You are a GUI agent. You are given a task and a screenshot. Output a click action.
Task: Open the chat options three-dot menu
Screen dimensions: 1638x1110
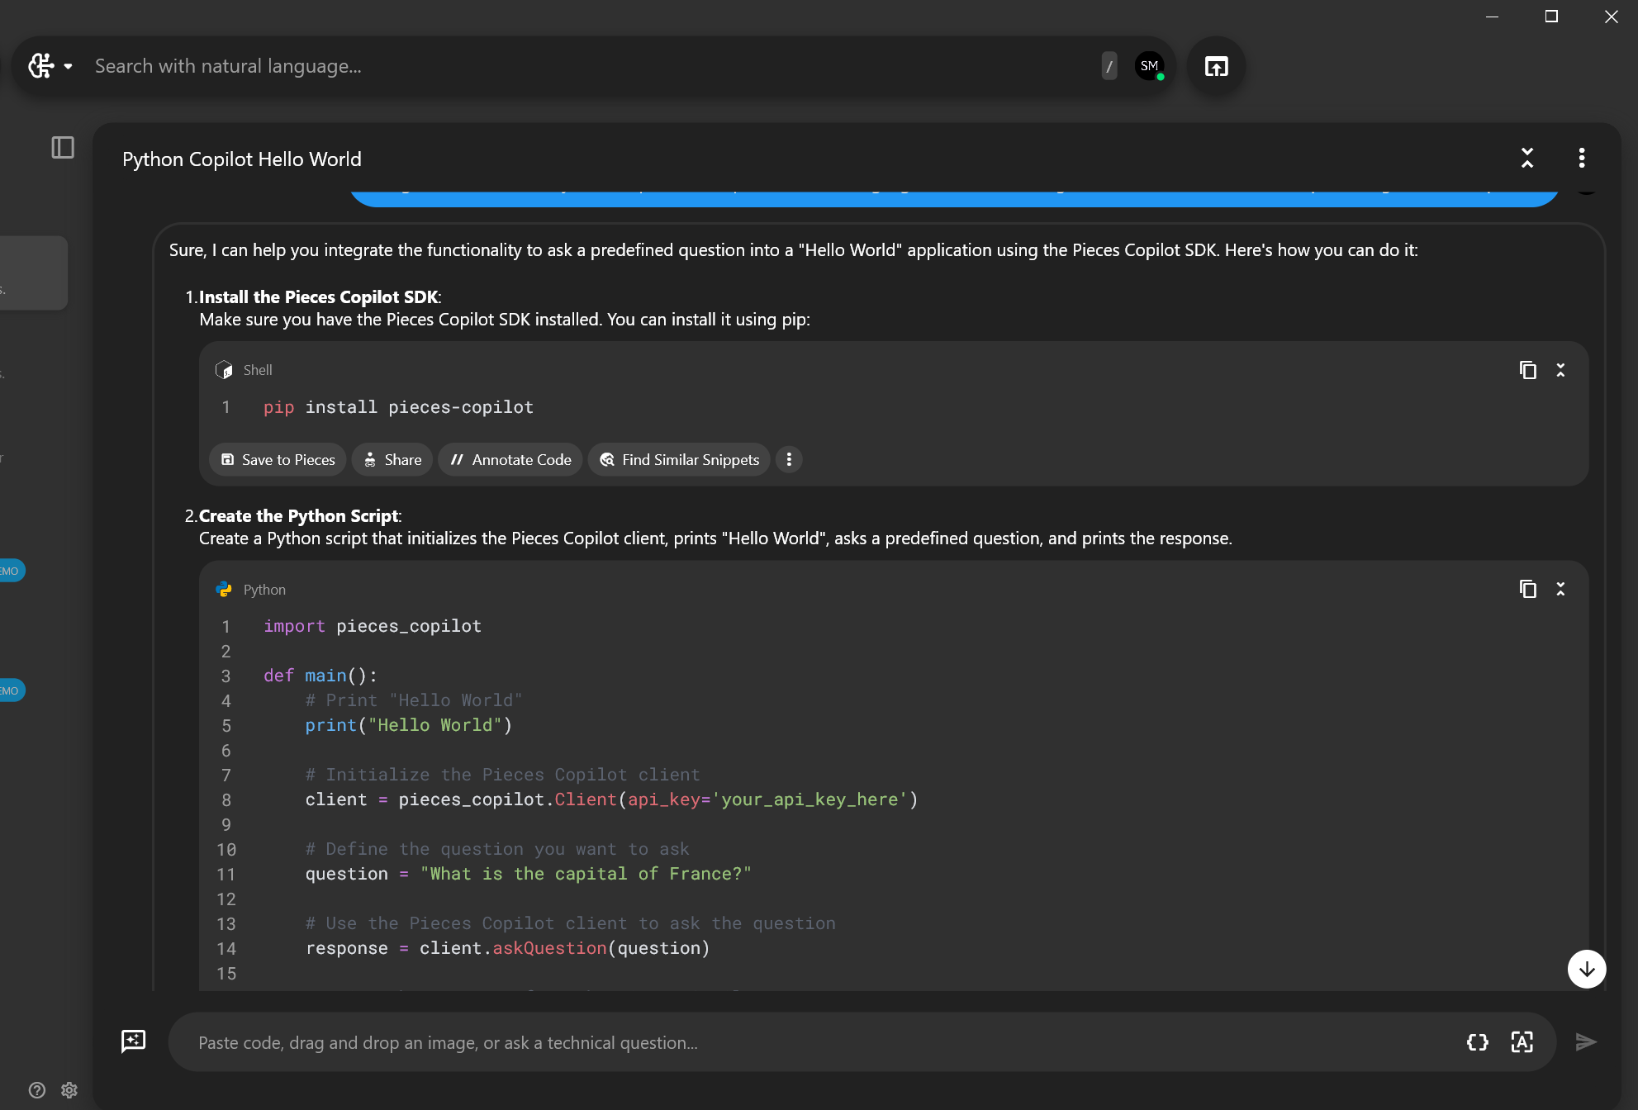[1581, 158]
